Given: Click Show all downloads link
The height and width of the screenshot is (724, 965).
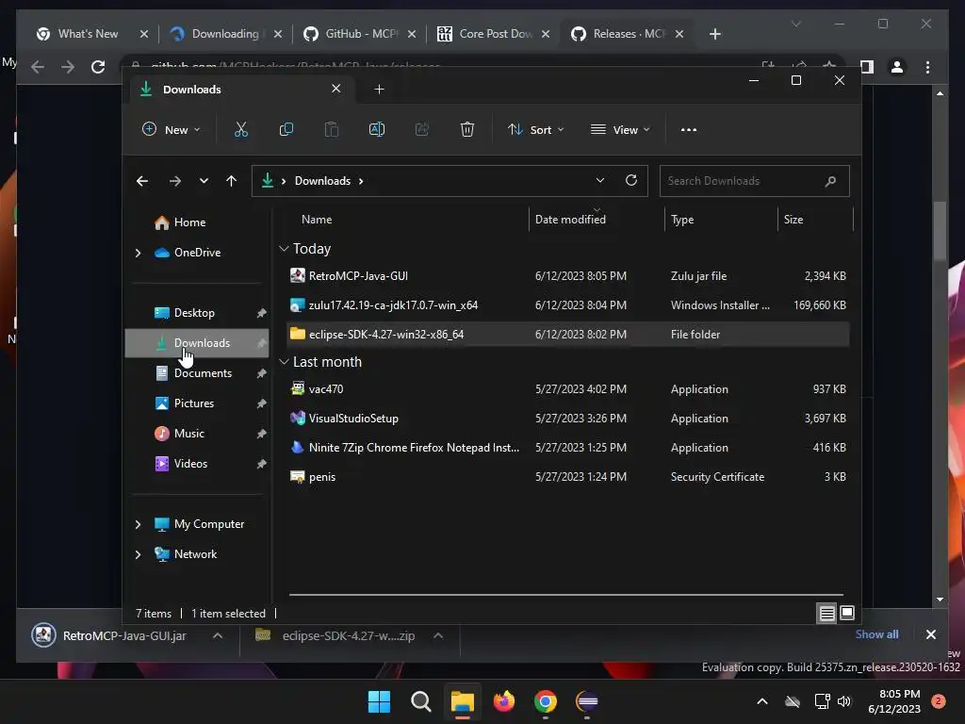Looking at the screenshot, I should pyautogui.click(x=876, y=634).
